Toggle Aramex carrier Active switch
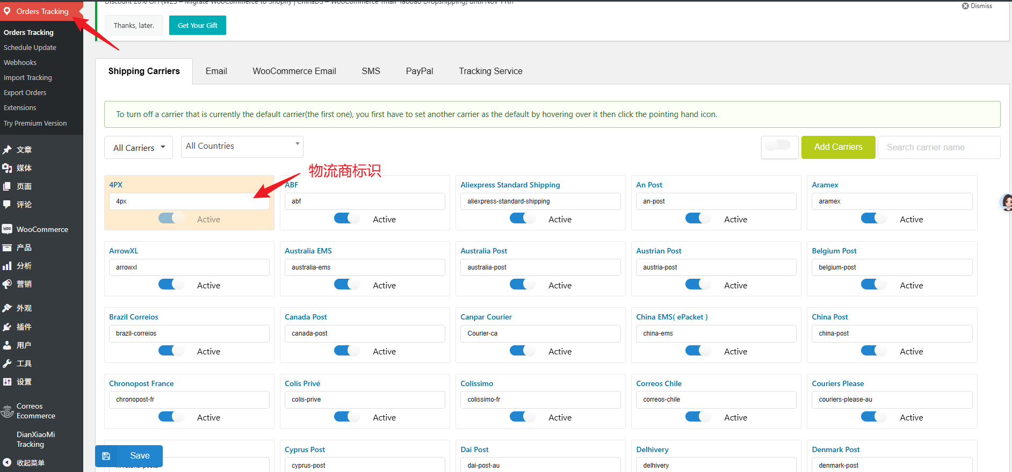 [x=873, y=219]
